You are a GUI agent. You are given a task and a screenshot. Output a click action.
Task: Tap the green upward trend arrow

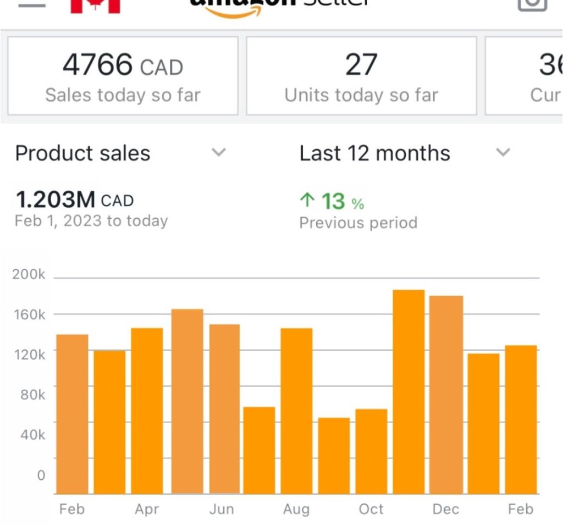[306, 201]
